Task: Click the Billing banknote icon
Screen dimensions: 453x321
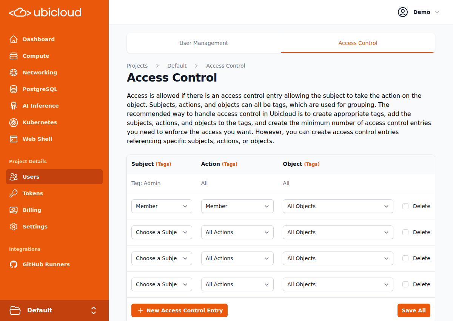Action: coord(14,210)
